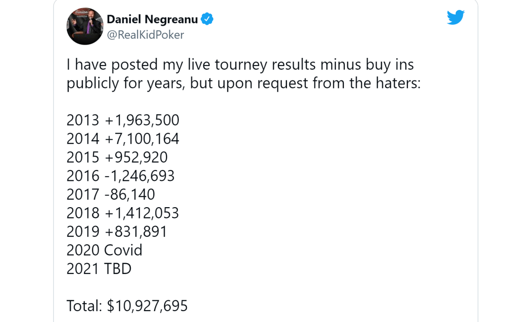This screenshot has height=322, width=508.
Task: Click the "2020 Covid" line
Action: point(104,250)
